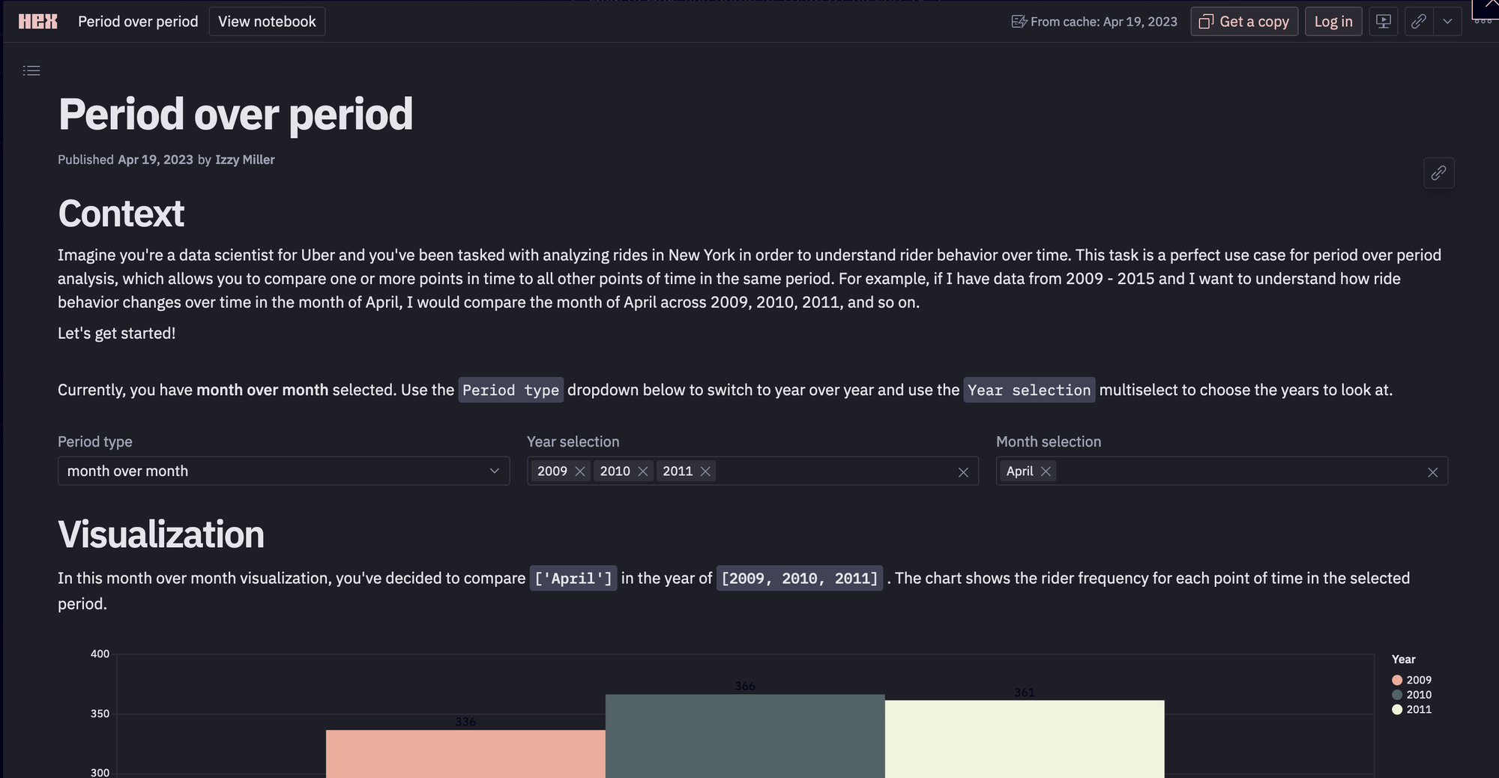Click the link icon beside Context heading
The height and width of the screenshot is (778, 1499).
click(1438, 173)
